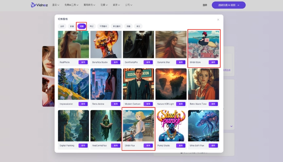This screenshot has height=162, width=283.
Task: Click the Vidnoz logo
Action: [x=39, y=5]
